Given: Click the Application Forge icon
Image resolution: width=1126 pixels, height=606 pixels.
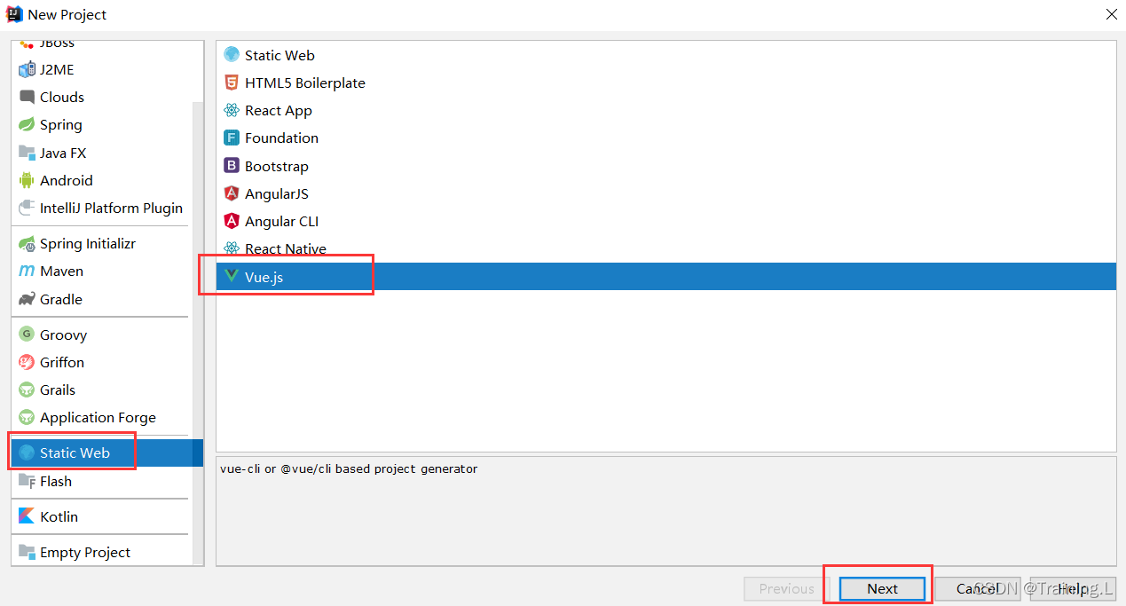Looking at the screenshot, I should click(27, 417).
